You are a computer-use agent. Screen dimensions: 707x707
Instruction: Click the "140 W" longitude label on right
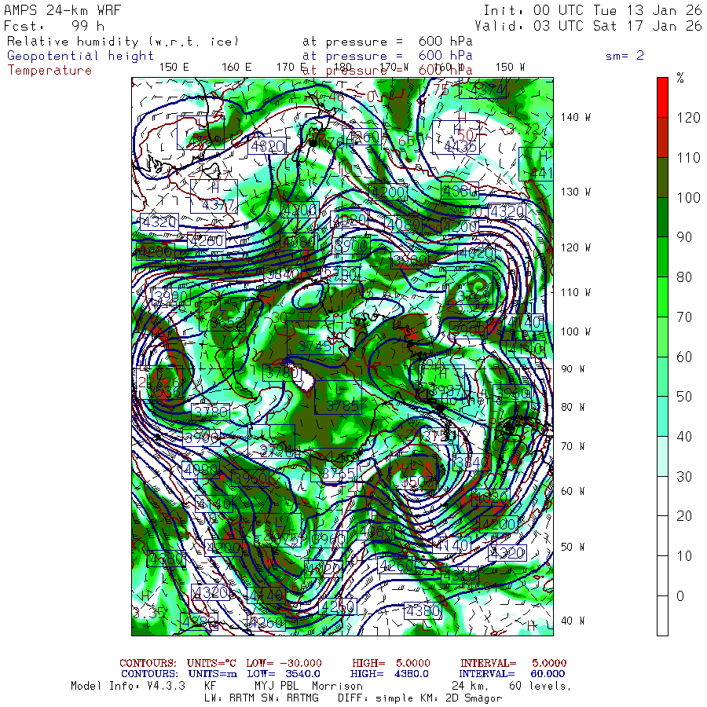pyautogui.click(x=576, y=118)
